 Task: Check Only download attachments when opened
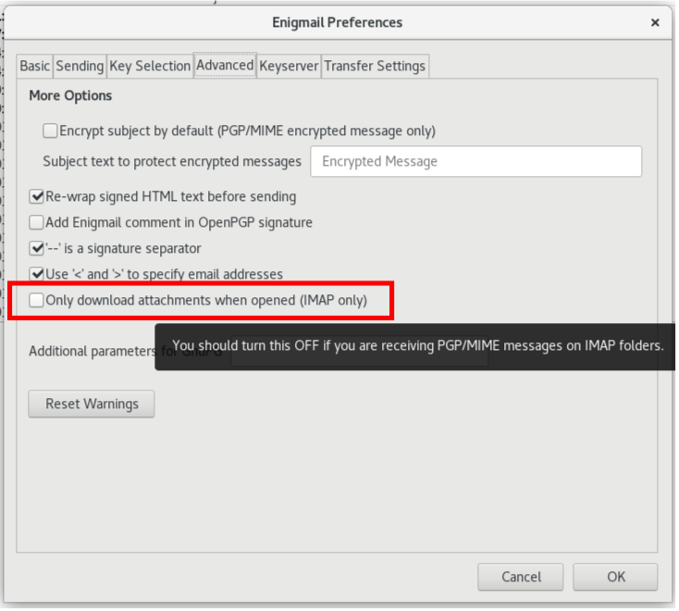tap(37, 300)
